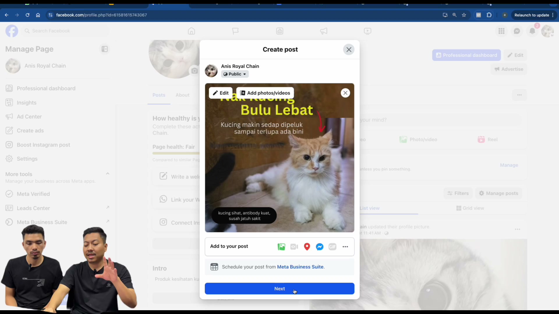This screenshot has width=559, height=314.
Task: Bookmark this page with the star icon
Action: tap(464, 15)
